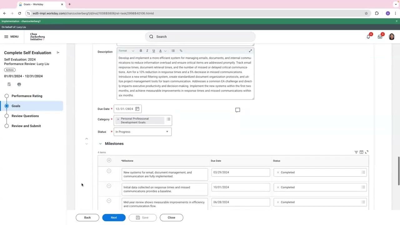
Task: Expand the Description editor to fullscreen
Action: tap(250, 51)
